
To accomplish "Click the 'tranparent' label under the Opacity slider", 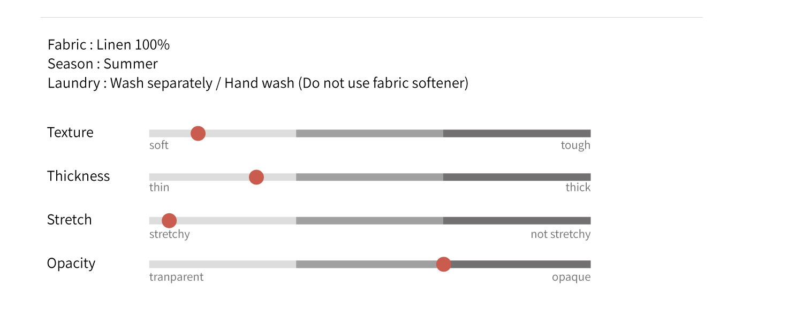I will coord(177,277).
